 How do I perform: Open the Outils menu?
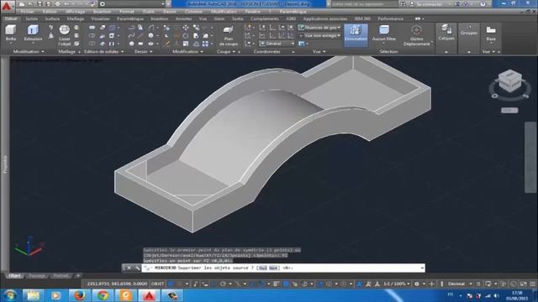pyautogui.click(x=148, y=12)
